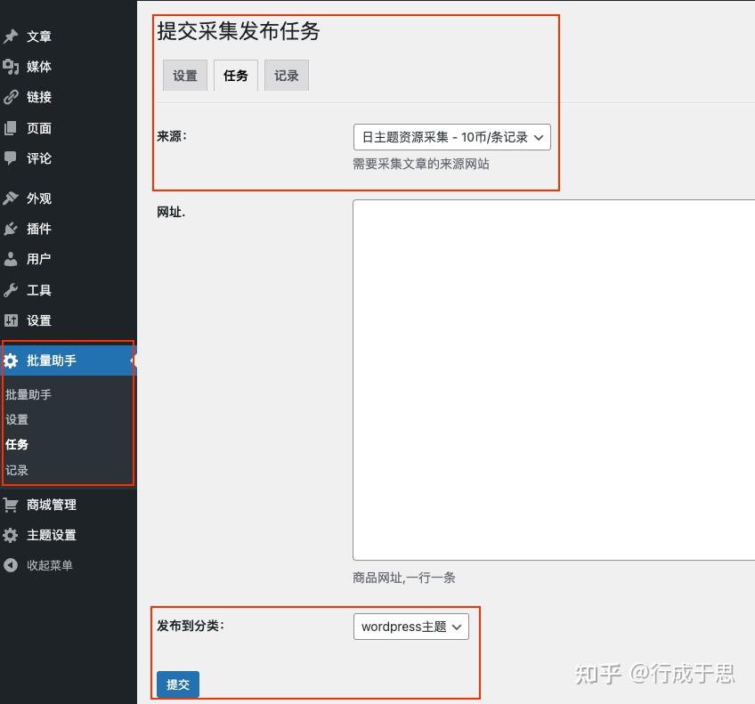The height and width of the screenshot is (704, 755).
Task: Open the 文章 posts section
Action: coord(39,36)
